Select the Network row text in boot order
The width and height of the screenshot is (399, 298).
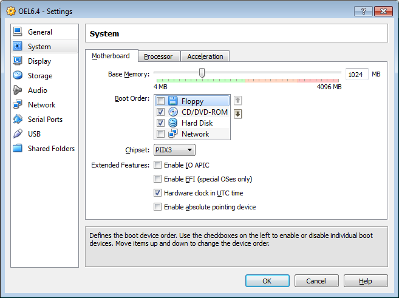[x=195, y=134]
